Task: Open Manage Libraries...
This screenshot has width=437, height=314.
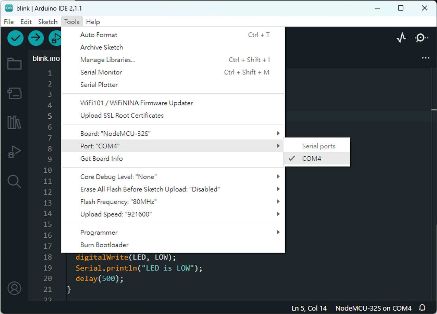Action: coord(173,60)
